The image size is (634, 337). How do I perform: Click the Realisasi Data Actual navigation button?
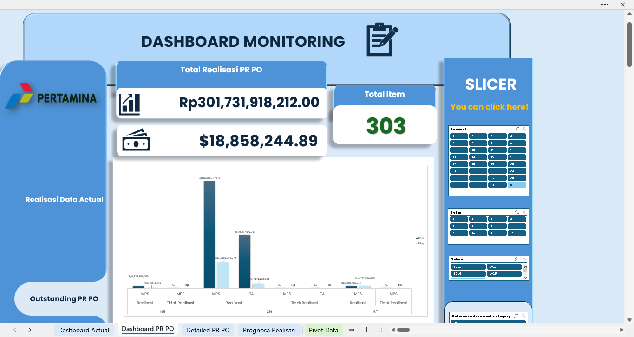click(64, 200)
